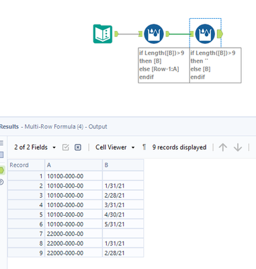Click the Record column header
The image size is (256, 269).
(x=26, y=165)
